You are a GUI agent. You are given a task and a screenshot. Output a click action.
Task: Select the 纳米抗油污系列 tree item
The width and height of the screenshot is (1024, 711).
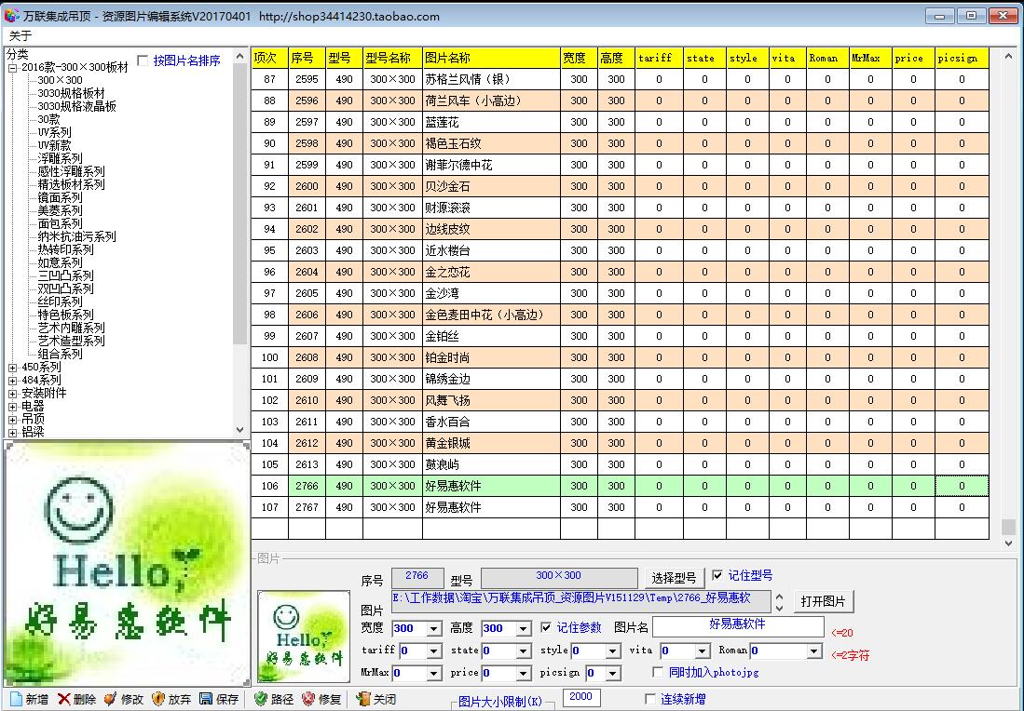tap(77, 236)
